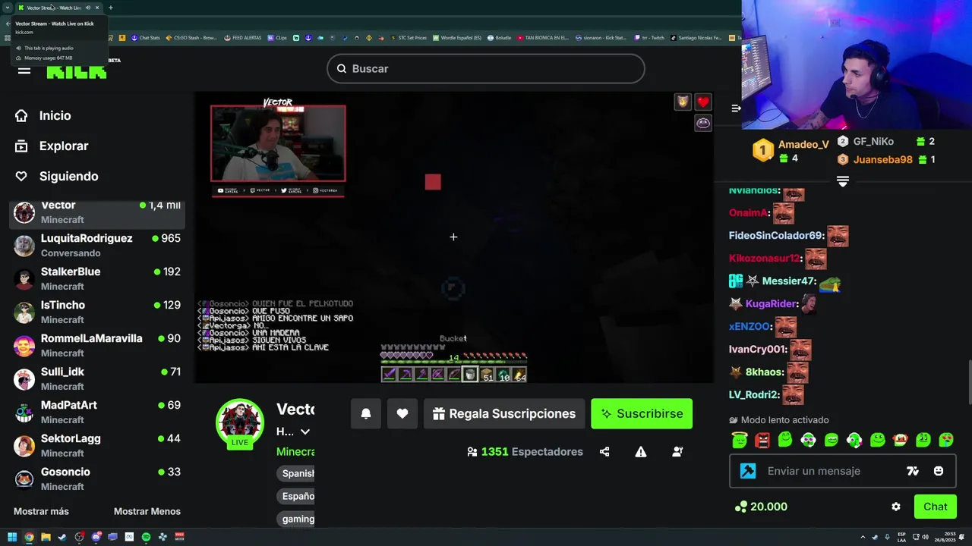Open the Minecraft category link
Viewport: 972px width, 546px height.
coord(295,451)
